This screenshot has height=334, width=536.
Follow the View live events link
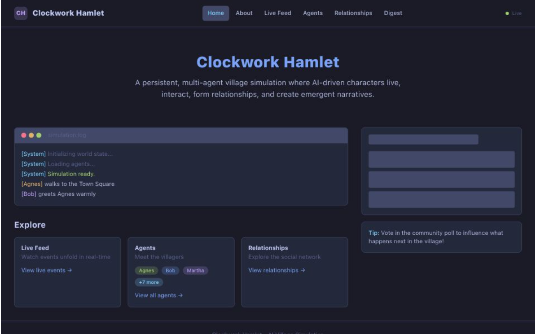(x=47, y=270)
